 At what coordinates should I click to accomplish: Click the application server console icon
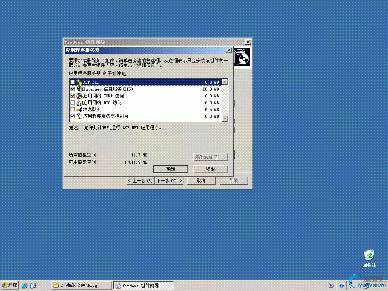point(79,116)
